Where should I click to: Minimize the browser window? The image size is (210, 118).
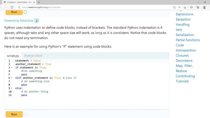point(198,2)
